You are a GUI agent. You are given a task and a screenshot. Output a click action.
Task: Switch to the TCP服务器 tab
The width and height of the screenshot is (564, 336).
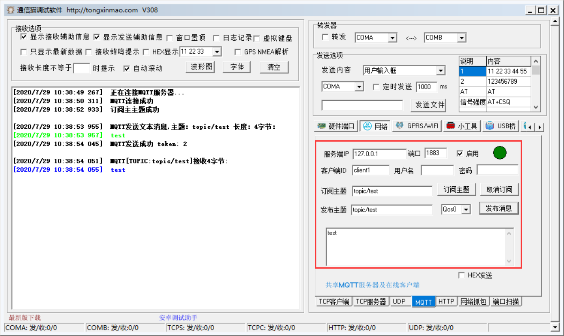pos(371,301)
